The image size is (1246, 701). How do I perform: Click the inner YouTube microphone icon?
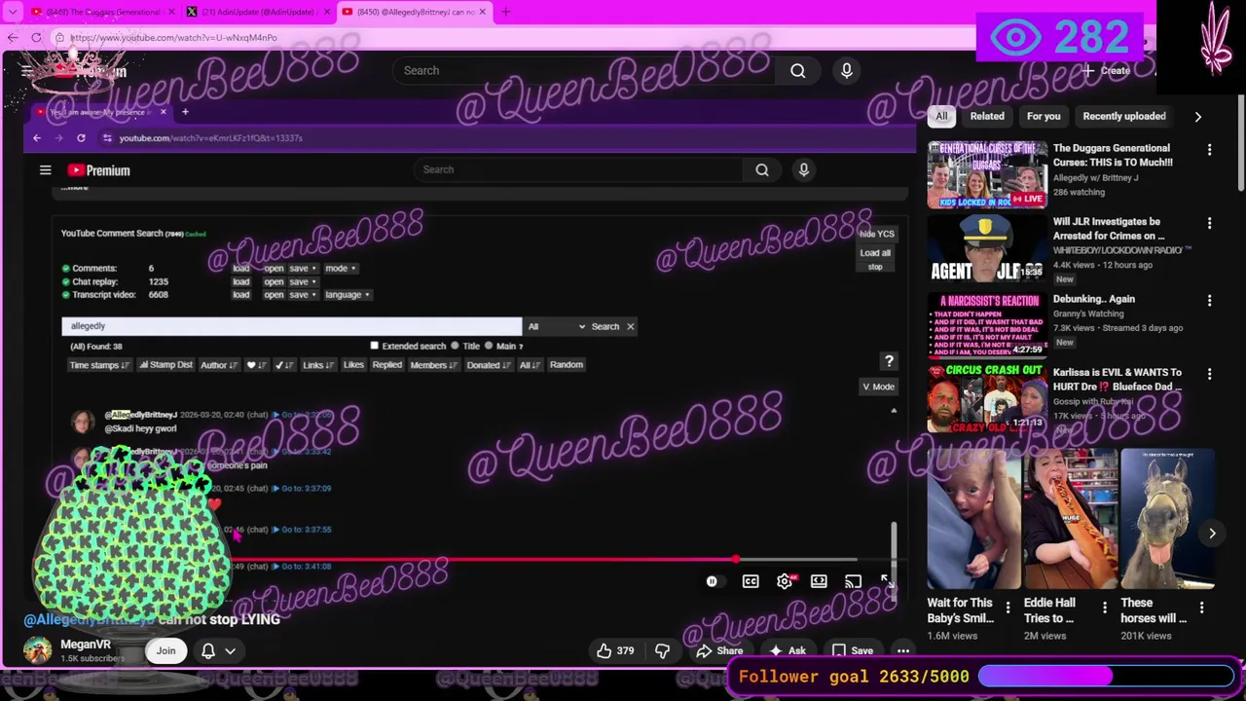804,170
